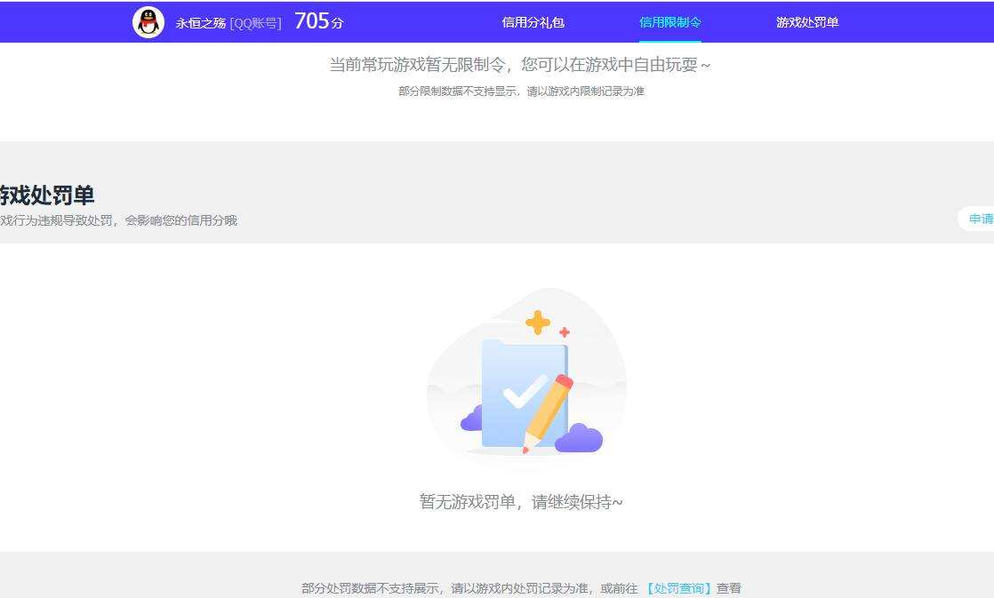Click the [QQ账号] label
994x598 pixels.
[x=255, y=23]
